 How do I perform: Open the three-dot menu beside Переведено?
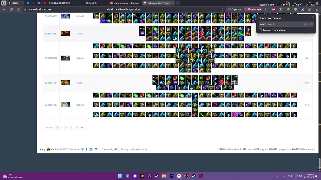(x=265, y=9)
